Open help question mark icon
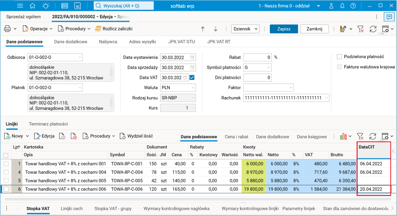 tap(353, 6)
